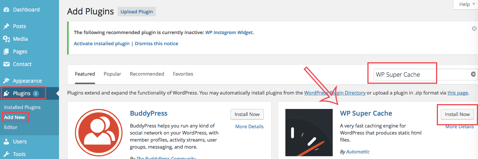Open Media via its sidebar icon
This screenshot has width=478, height=159.
click(6, 39)
